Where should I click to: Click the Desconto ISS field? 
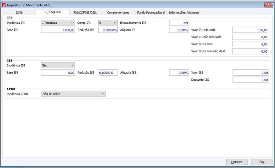pyautogui.click(x=250, y=80)
